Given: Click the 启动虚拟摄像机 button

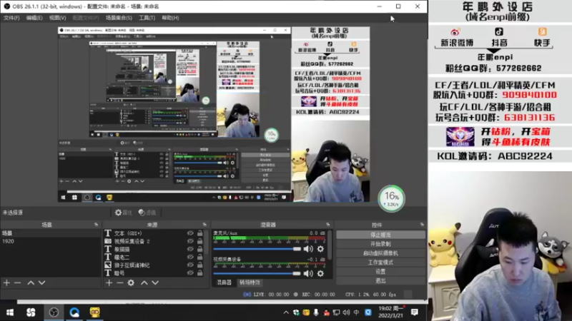Looking at the screenshot, I should (380, 253).
